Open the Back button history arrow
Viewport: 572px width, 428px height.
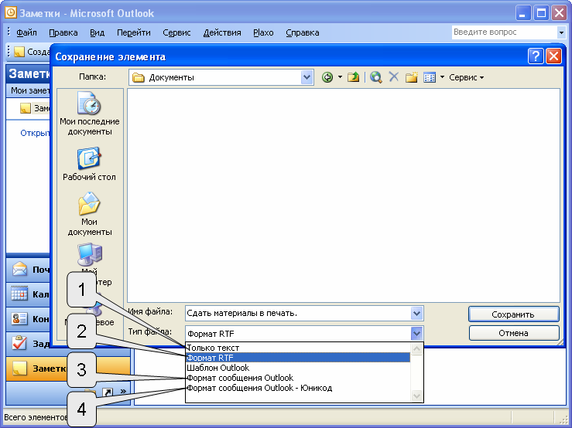pyautogui.click(x=340, y=77)
